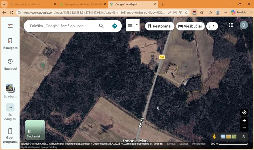Close the alio skelbimai tab
The width and height of the screenshot is (254, 150).
click(x=55, y=4)
